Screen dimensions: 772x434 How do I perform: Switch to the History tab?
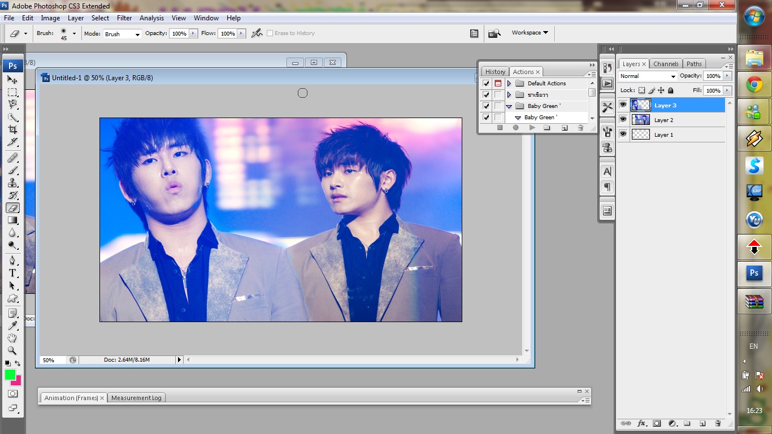pyautogui.click(x=495, y=72)
